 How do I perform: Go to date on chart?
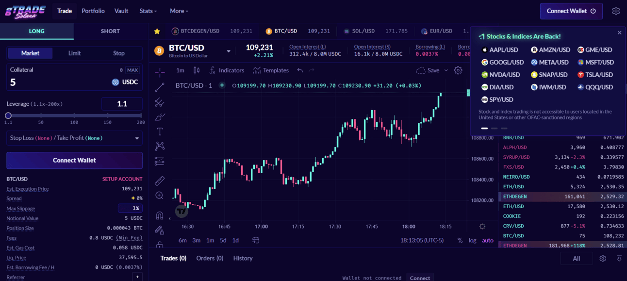click(256, 240)
